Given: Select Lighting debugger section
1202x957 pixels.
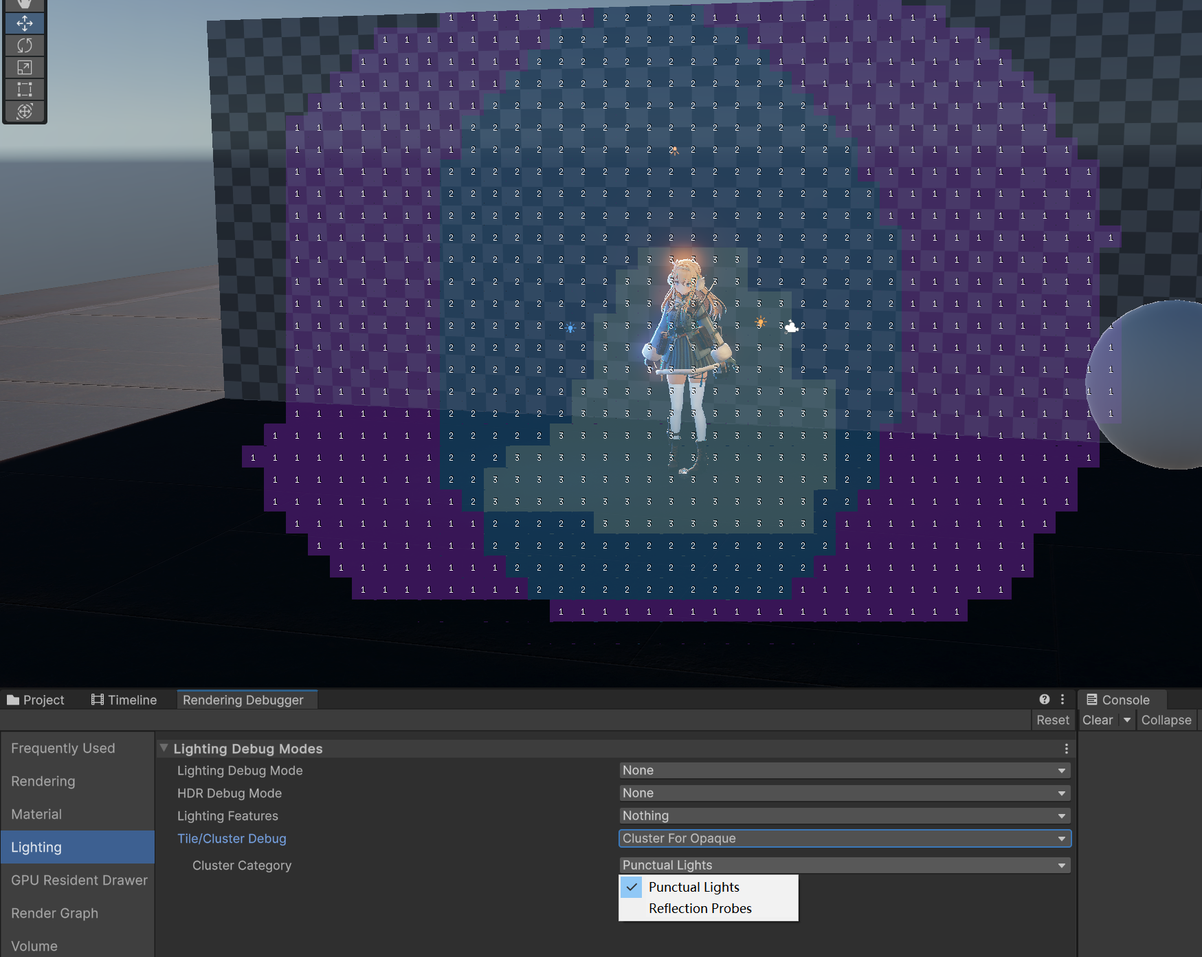Looking at the screenshot, I should tap(77, 847).
